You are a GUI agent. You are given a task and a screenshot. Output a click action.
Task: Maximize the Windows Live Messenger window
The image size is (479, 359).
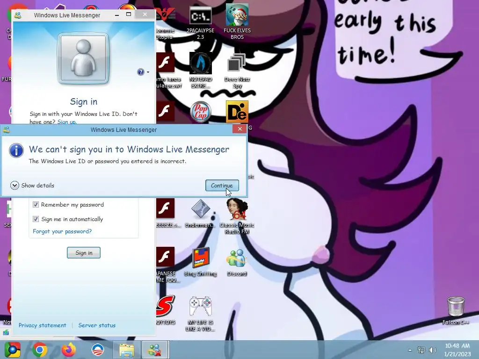pyautogui.click(x=129, y=14)
